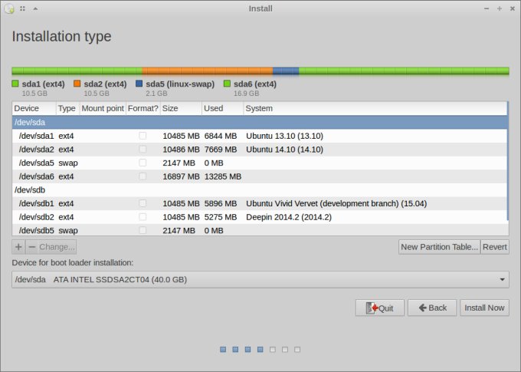This screenshot has width=521, height=372.
Task: Toggle Format checkbox for /dev/sda5
Action: click(143, 163)
